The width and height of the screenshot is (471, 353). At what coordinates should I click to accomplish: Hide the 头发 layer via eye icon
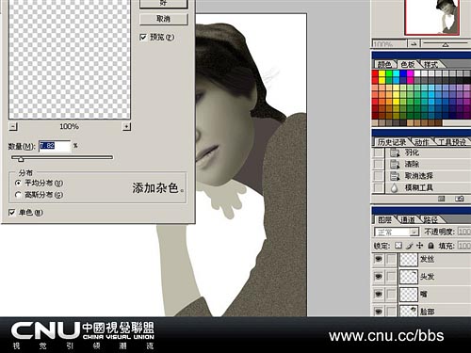[379, 277]
